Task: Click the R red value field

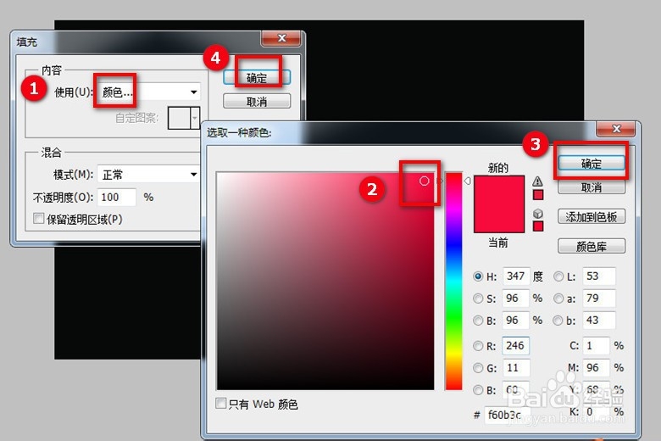Action: [515, 346]
